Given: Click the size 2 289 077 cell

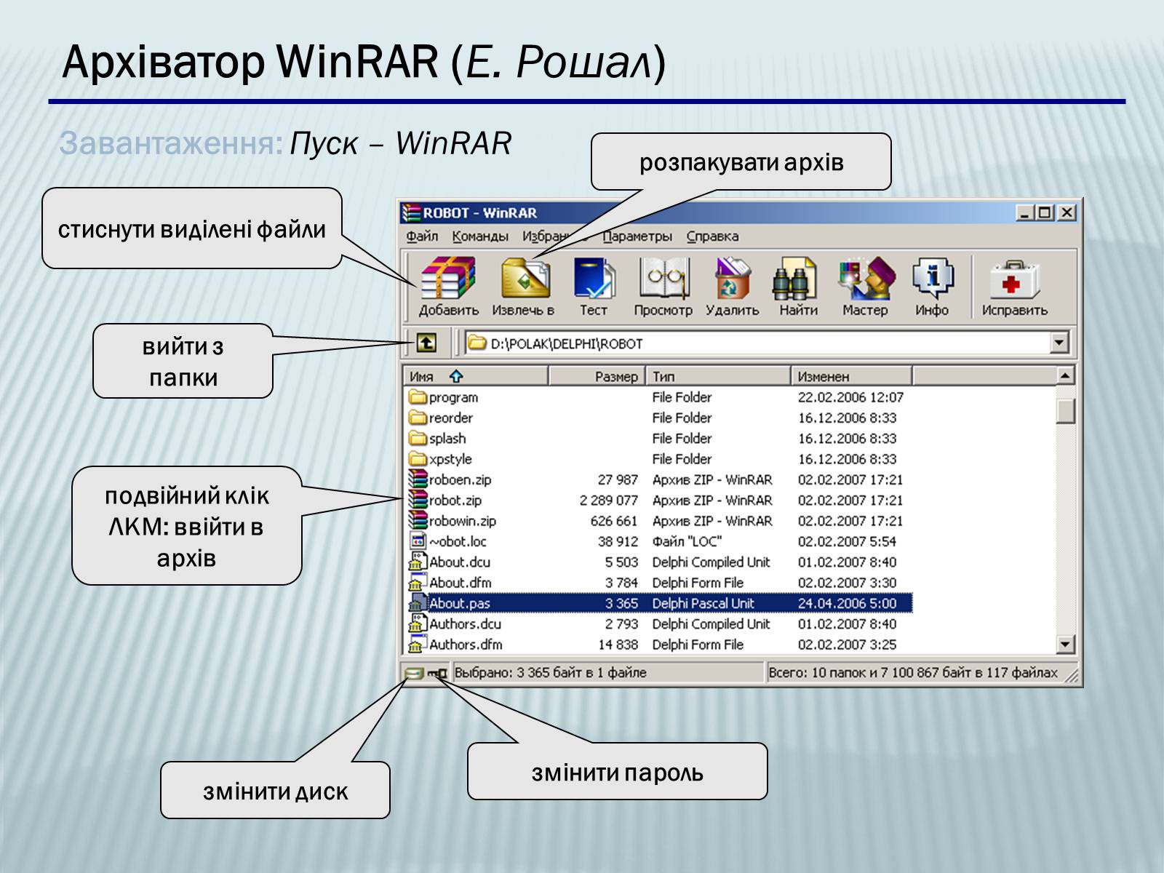Looking at the screenshot, I should pos(608,501).
